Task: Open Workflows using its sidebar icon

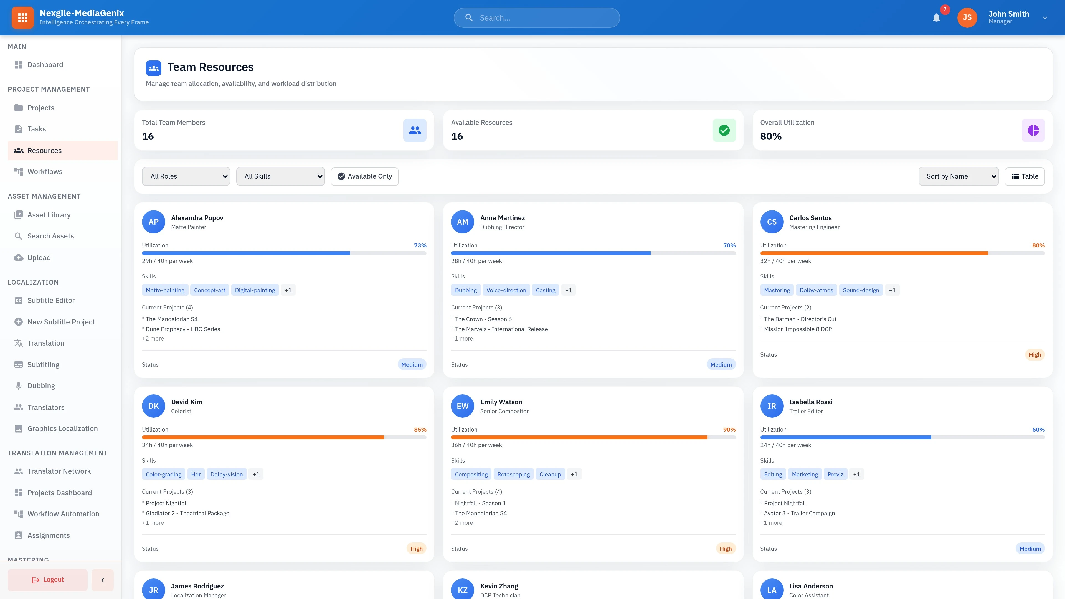Action: 19,172
